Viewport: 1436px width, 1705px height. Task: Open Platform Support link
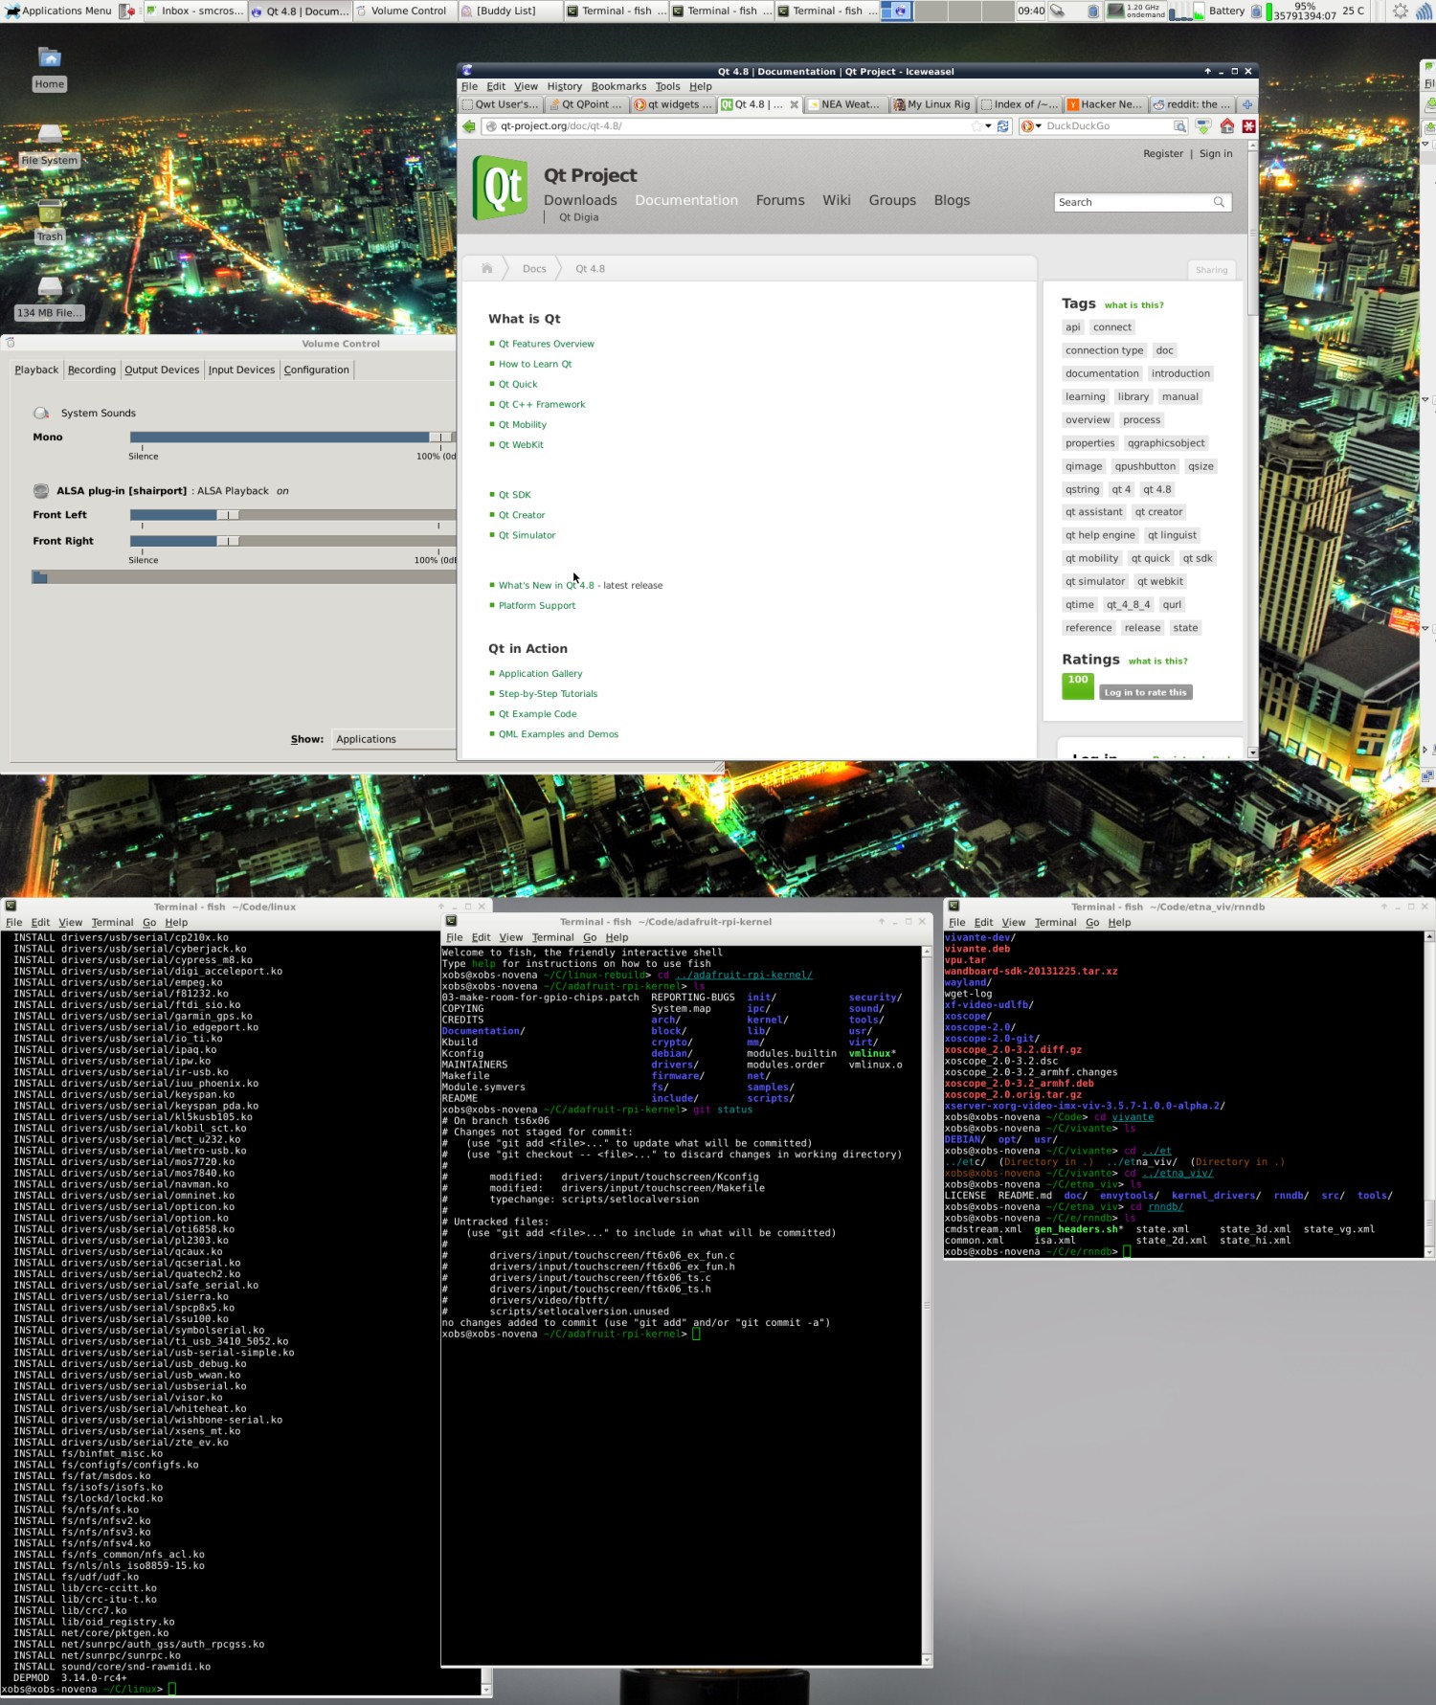point(537,606)
